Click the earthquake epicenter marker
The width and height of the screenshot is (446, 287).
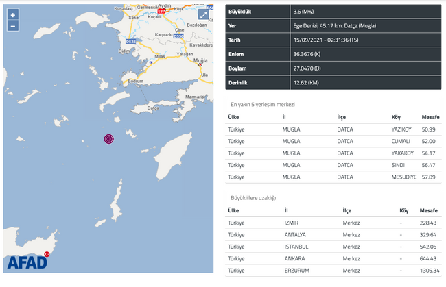tap(109, 139)
